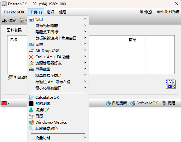The height and width of the screenshot is (142, 181).
Task: Open 多触测试 via its black icon
Action: pyautogui.click(x=31, y=104)
